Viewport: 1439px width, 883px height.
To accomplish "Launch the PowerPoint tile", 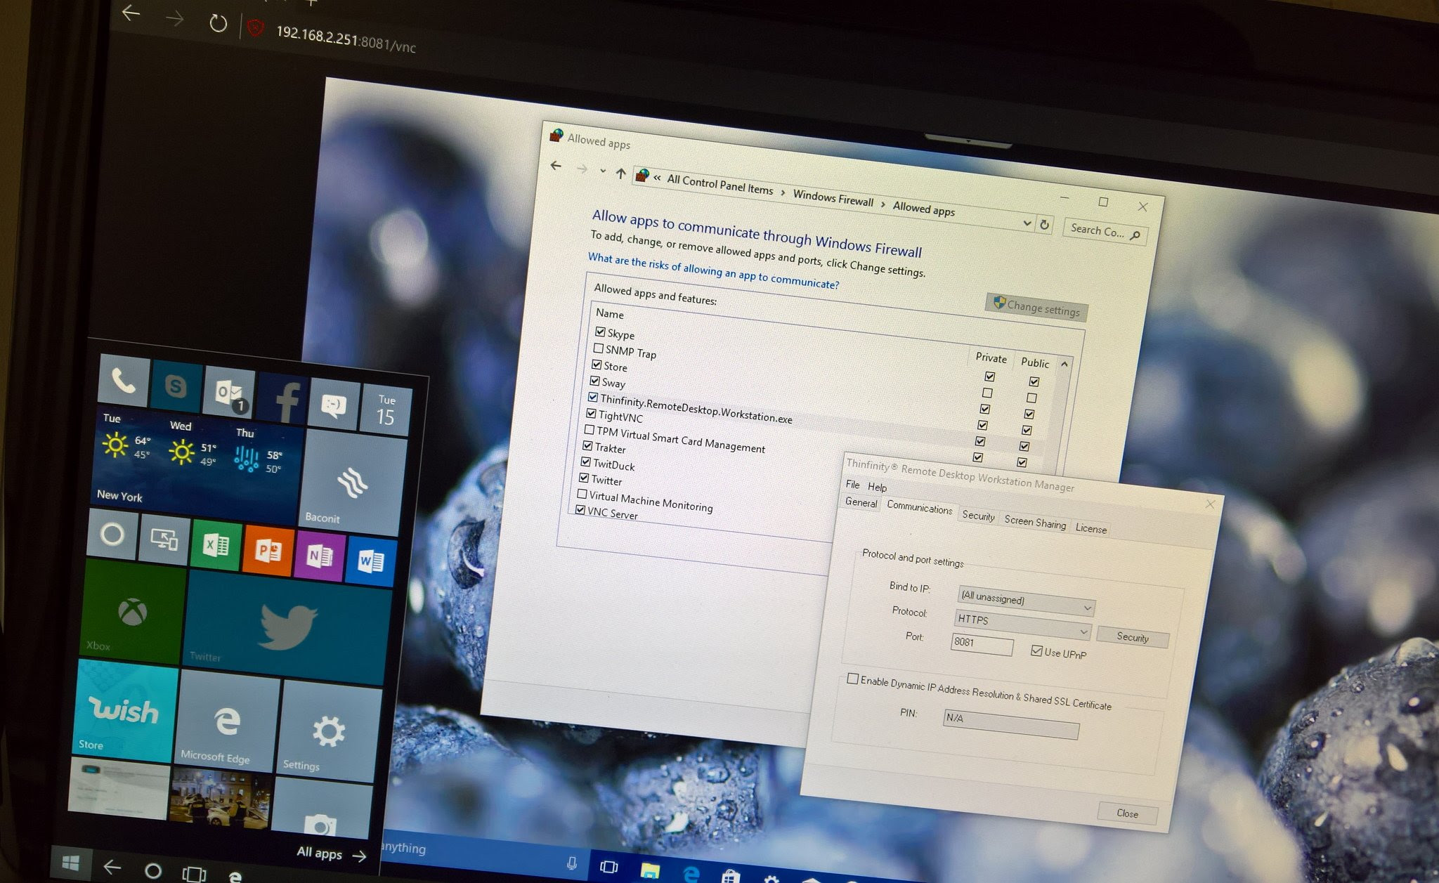I will coord(267,551).
